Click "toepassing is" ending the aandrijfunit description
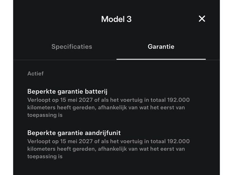The image size is (233, 175). click(45, 156)
